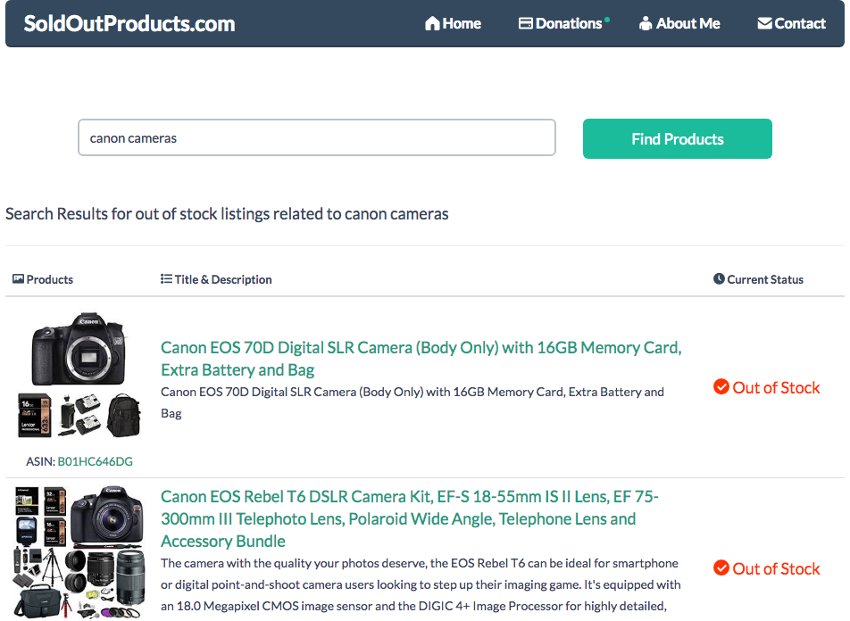The width and height of the screenshot is (850, 621).
Task: Open the Canon EOS 70D product thumbnail
Action: pos(79,375)
